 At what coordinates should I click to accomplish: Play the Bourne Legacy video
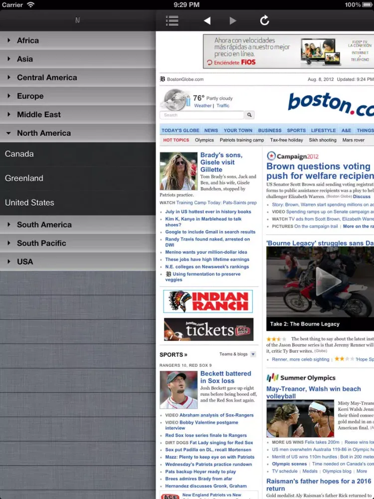(328, 281)
